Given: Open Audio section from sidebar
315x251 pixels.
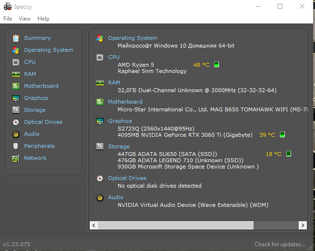Looking at the screenshot, I should 32,134.
